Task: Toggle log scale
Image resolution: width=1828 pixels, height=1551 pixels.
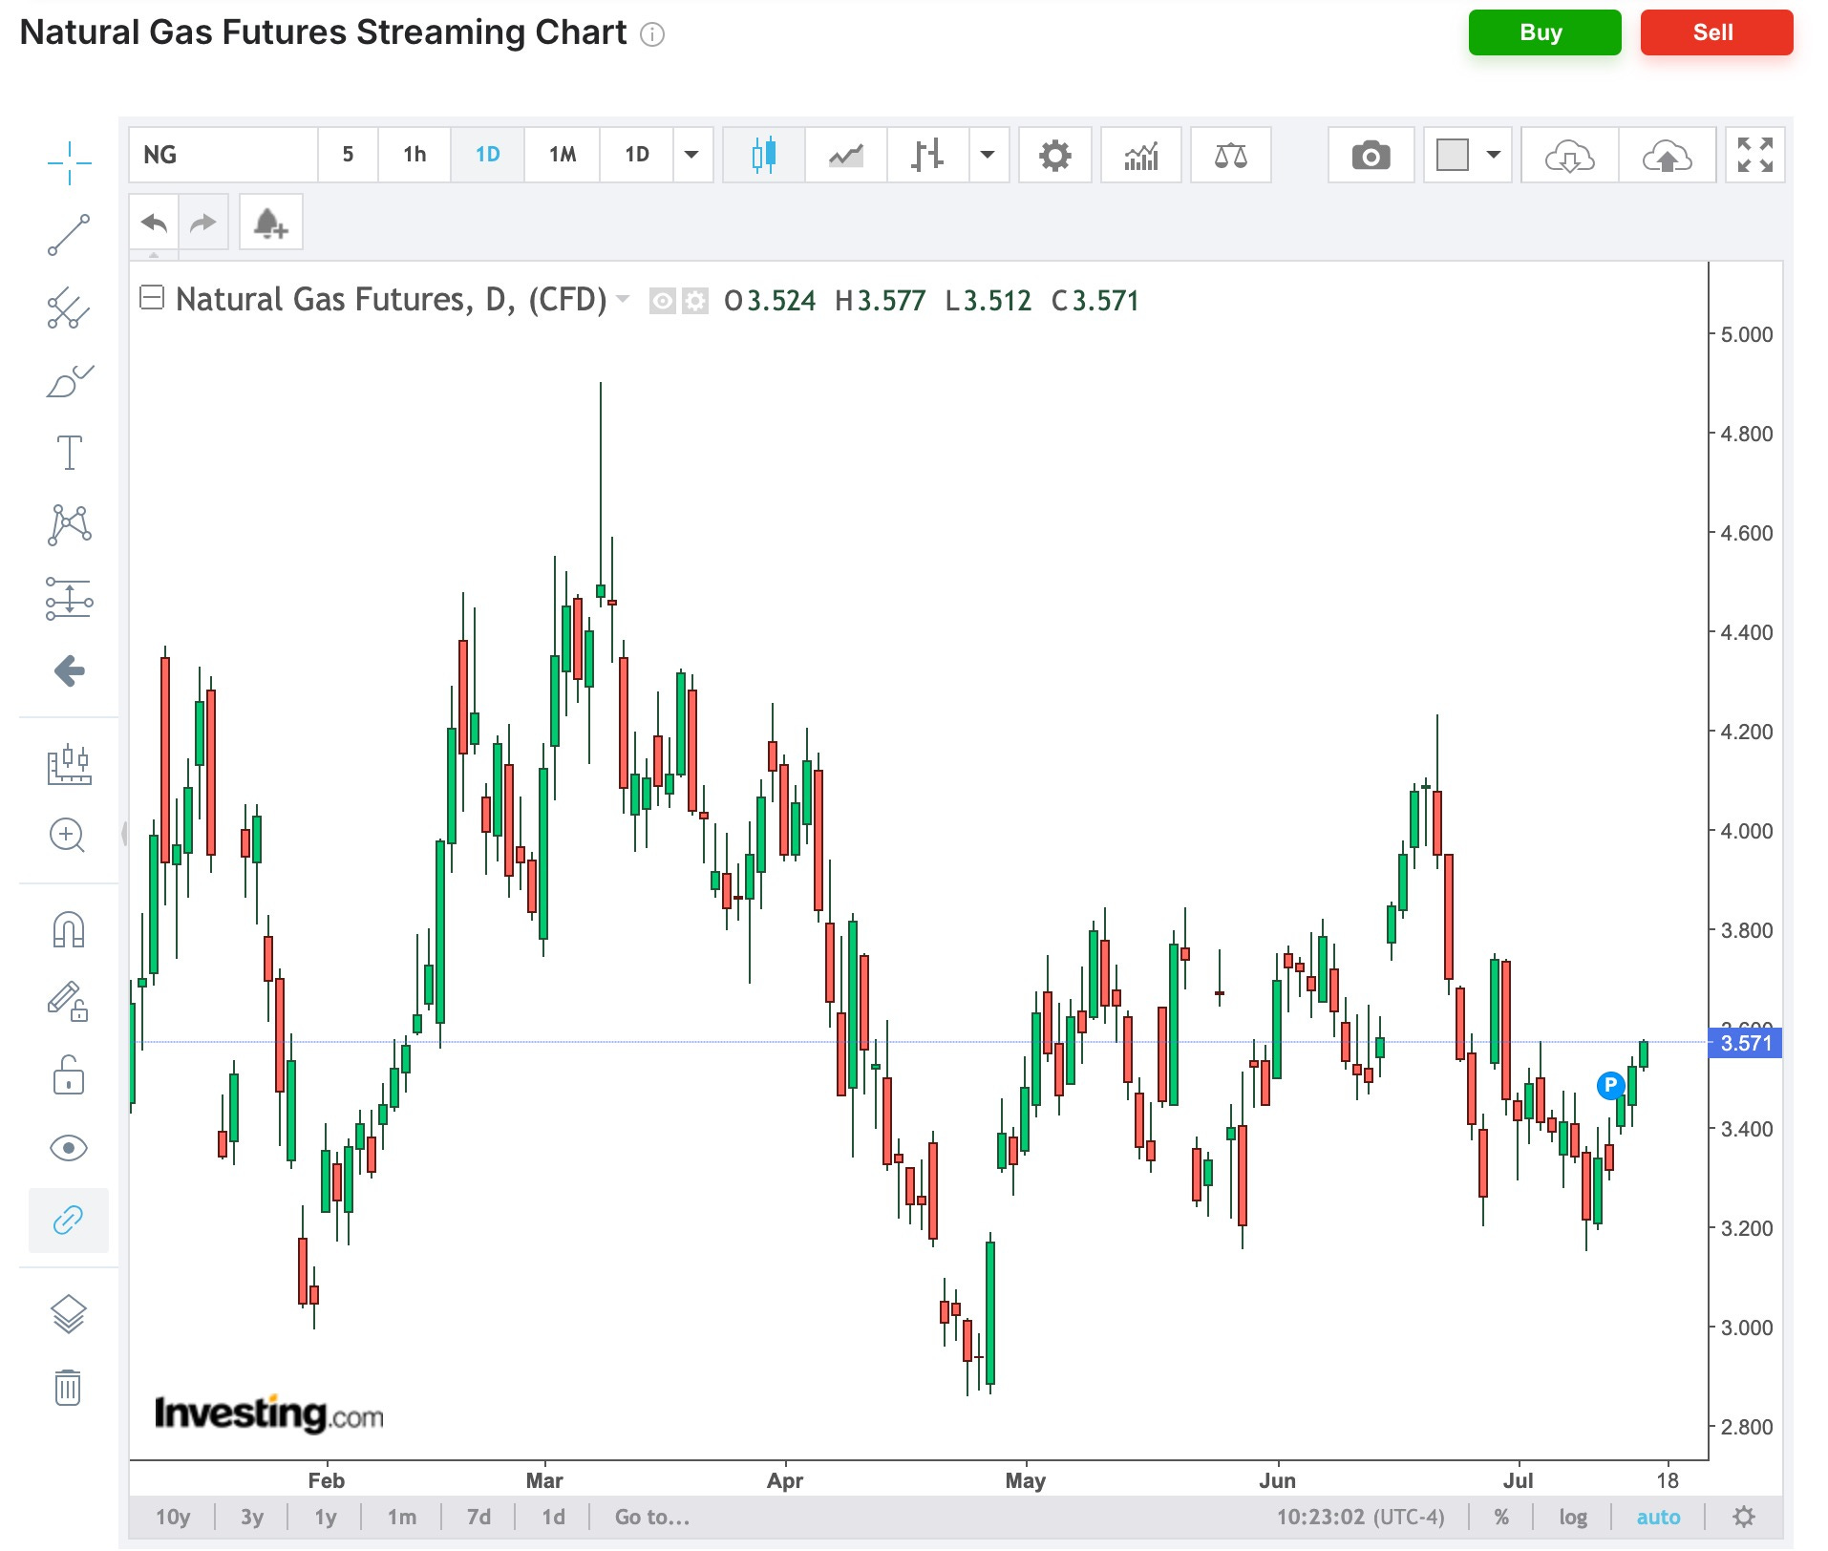Action: pos(1573,1517)
